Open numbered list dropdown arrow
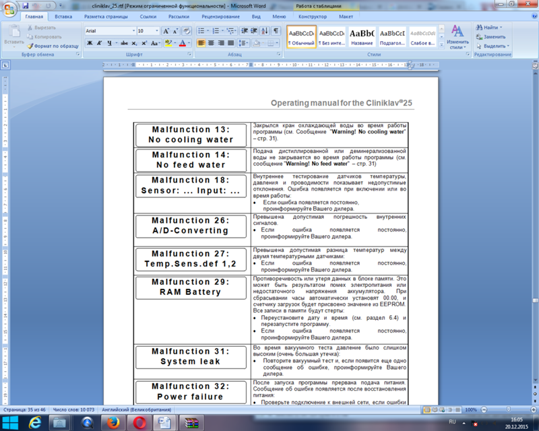Image resolution: width=539 pixels, height=431 pixels. tap(222, 31)
